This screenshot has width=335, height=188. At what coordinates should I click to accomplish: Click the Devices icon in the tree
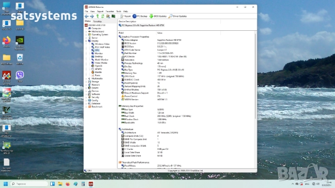[x=90, y=91]
